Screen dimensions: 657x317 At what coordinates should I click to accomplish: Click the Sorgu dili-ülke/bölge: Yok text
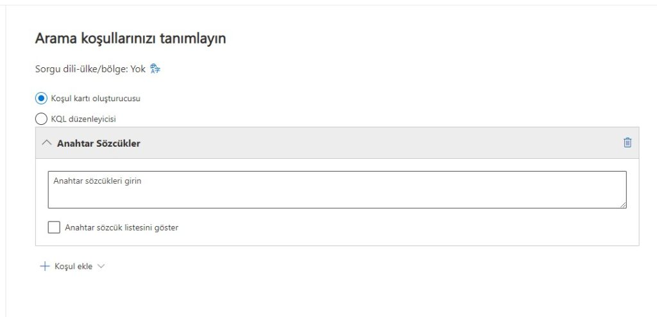coord(90,69)
